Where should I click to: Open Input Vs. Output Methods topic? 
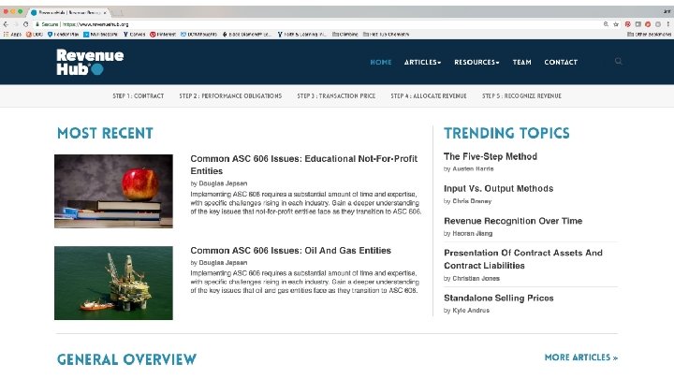click(x=499, y=189)
